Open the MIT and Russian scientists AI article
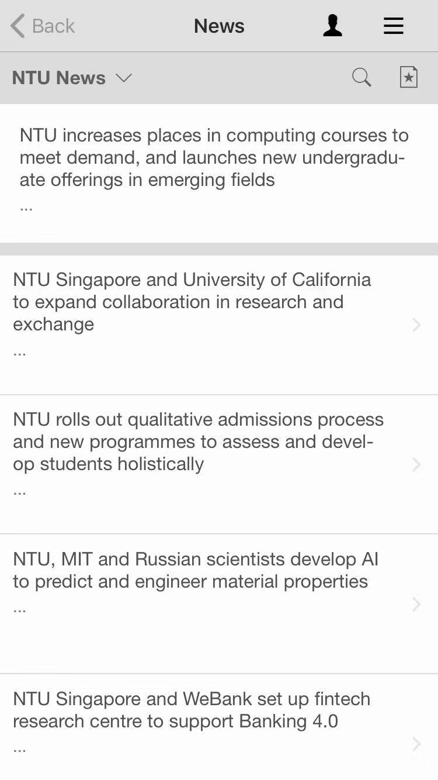The height and width of the screenshot is (780, 438). click(195, 570)
